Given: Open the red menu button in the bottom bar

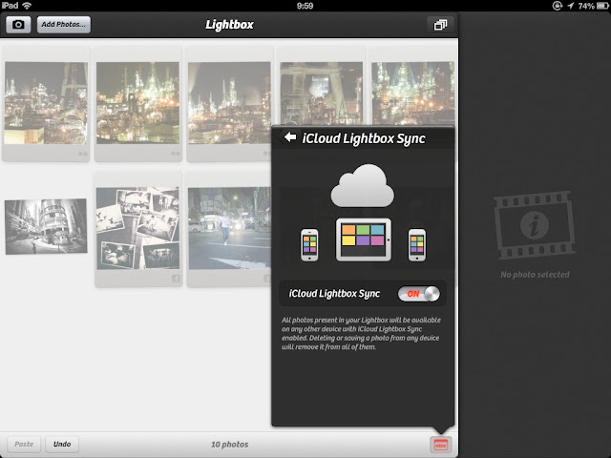Looking at the screenshot, I should point(441,445).
